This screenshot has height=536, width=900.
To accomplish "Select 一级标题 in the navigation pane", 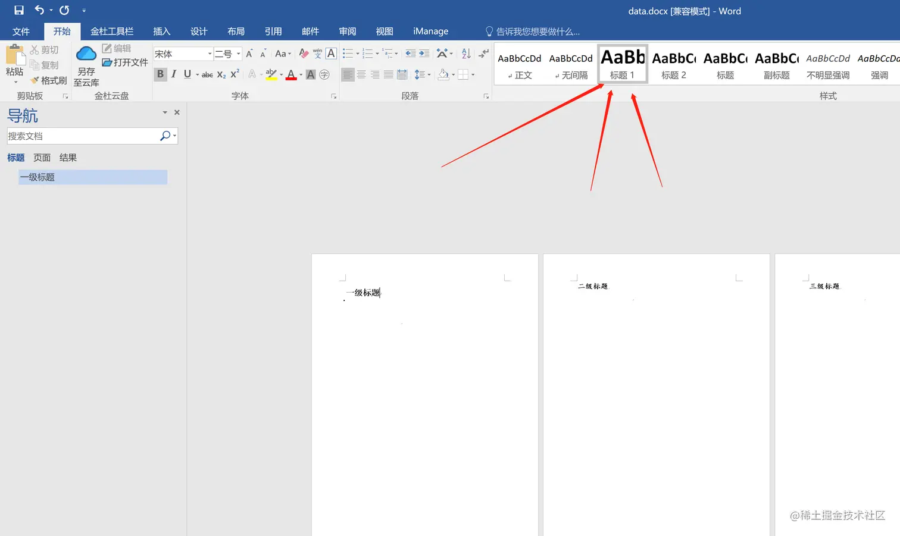I will tap(93, 177).
